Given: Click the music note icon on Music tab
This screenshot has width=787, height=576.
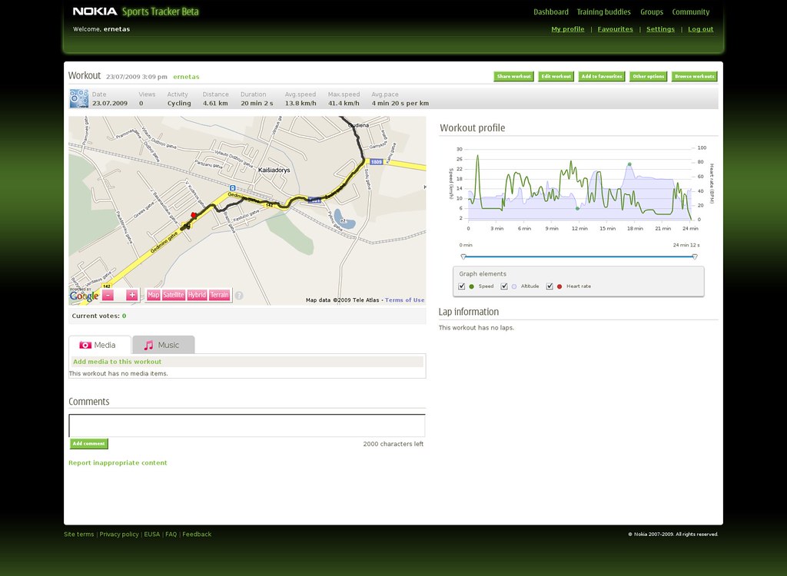Looking at the screenshot, I should pos(148,345).
